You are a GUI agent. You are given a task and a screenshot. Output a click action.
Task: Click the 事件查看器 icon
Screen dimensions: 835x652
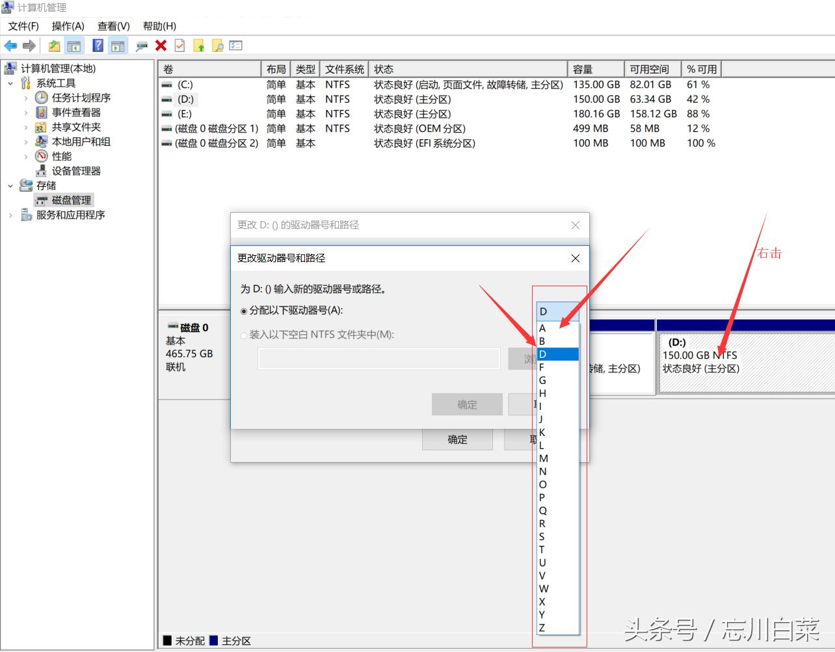(x=42, y=113)
